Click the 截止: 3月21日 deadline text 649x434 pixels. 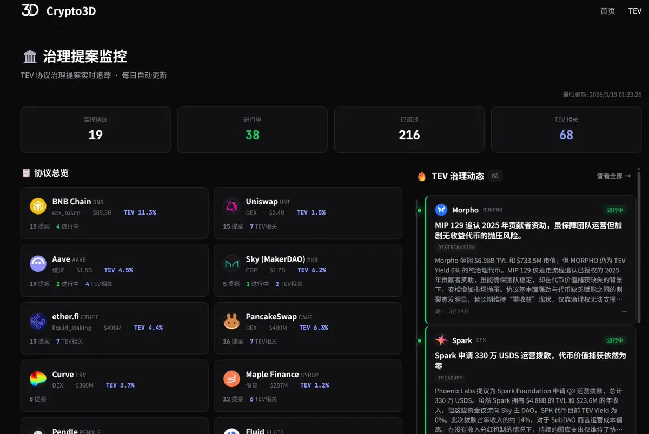[x=452, y=311]
